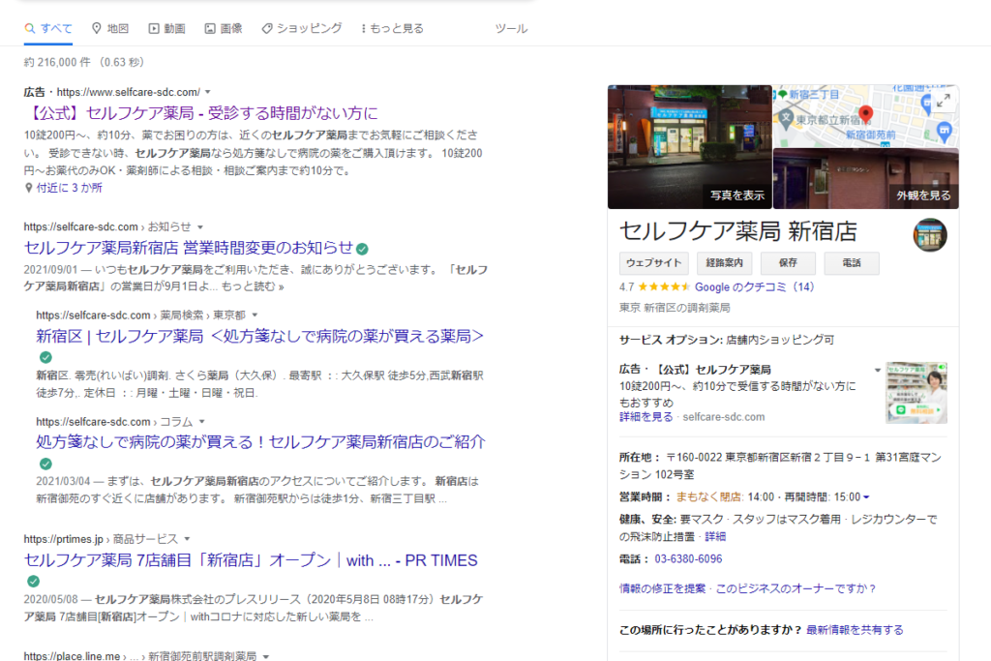Click the 保存 button
Image resolution: width=991 pixels, height=661 pixels.
click(788, 263)
